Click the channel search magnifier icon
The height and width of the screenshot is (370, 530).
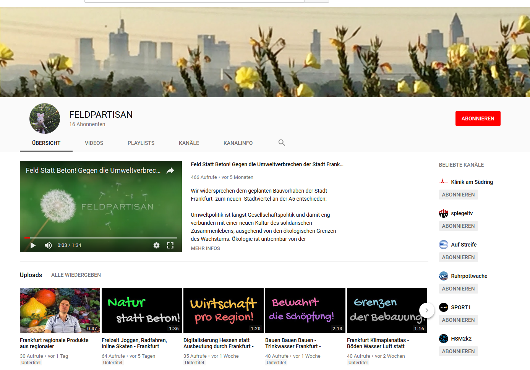pyautogui.click(x=282, y=143)
